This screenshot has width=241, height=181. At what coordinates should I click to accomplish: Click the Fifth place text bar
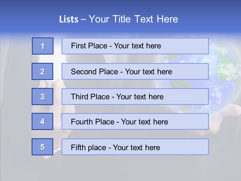135,147
